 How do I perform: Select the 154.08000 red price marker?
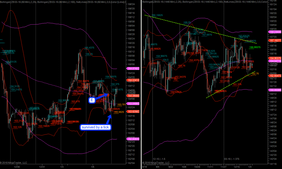pyautogui.click(x=133, y=96)
